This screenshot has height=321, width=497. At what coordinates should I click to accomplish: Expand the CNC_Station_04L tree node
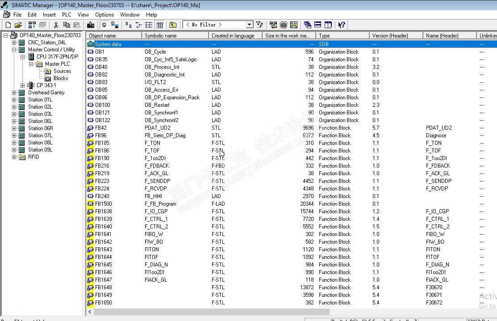click(14, 42)
